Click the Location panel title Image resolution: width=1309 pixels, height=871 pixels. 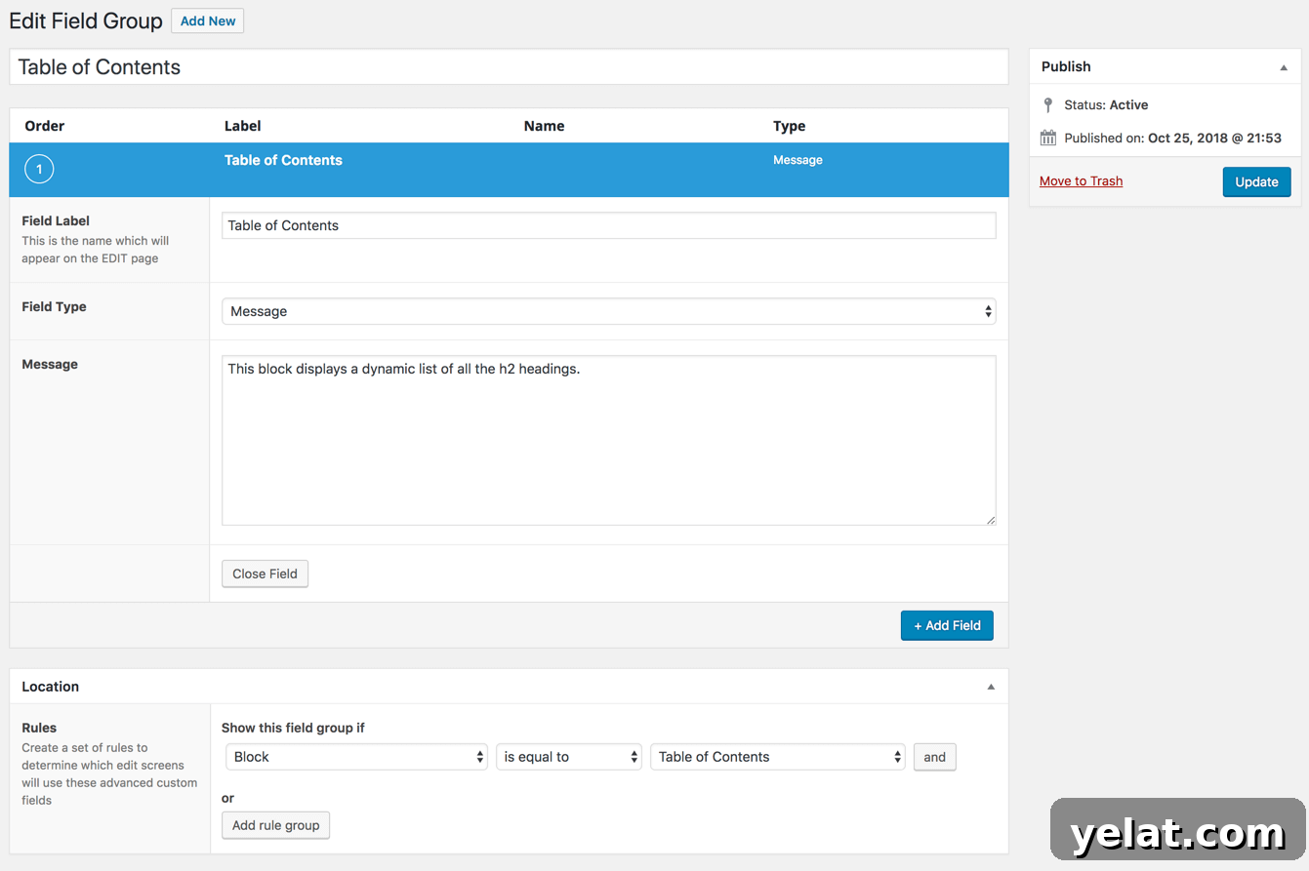click(51, 687)
